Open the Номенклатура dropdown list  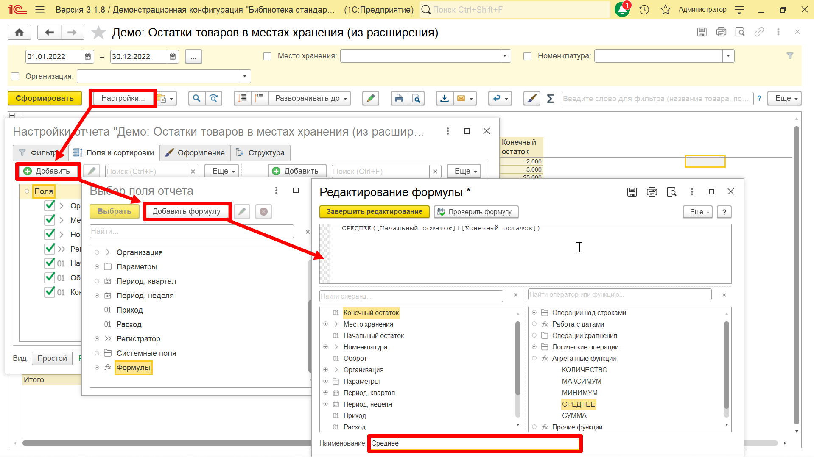point(728,56)
